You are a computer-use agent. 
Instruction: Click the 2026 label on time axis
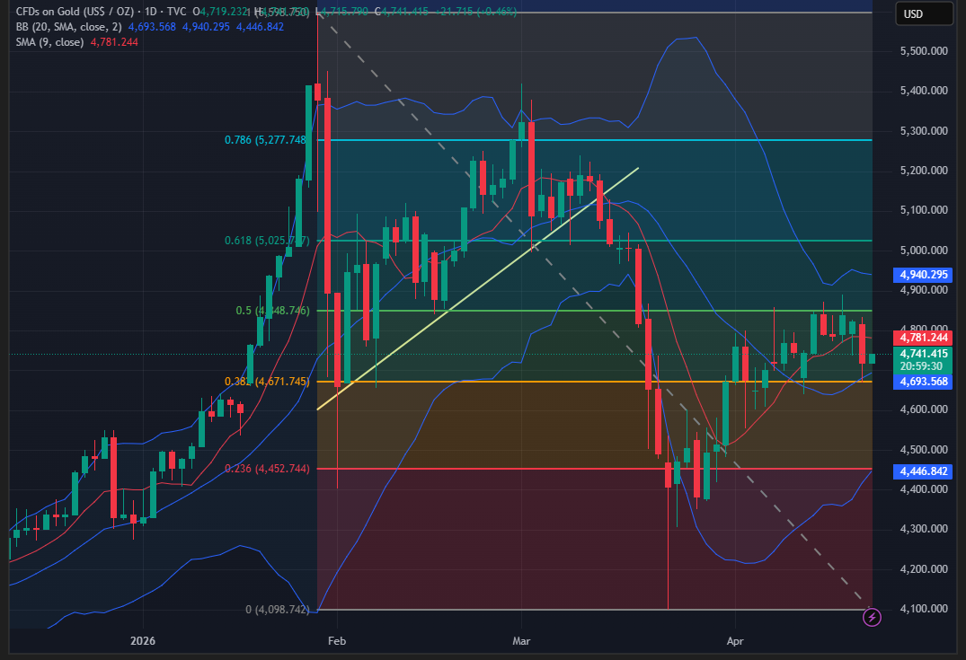pyautogui.click(x=143, y=641)
